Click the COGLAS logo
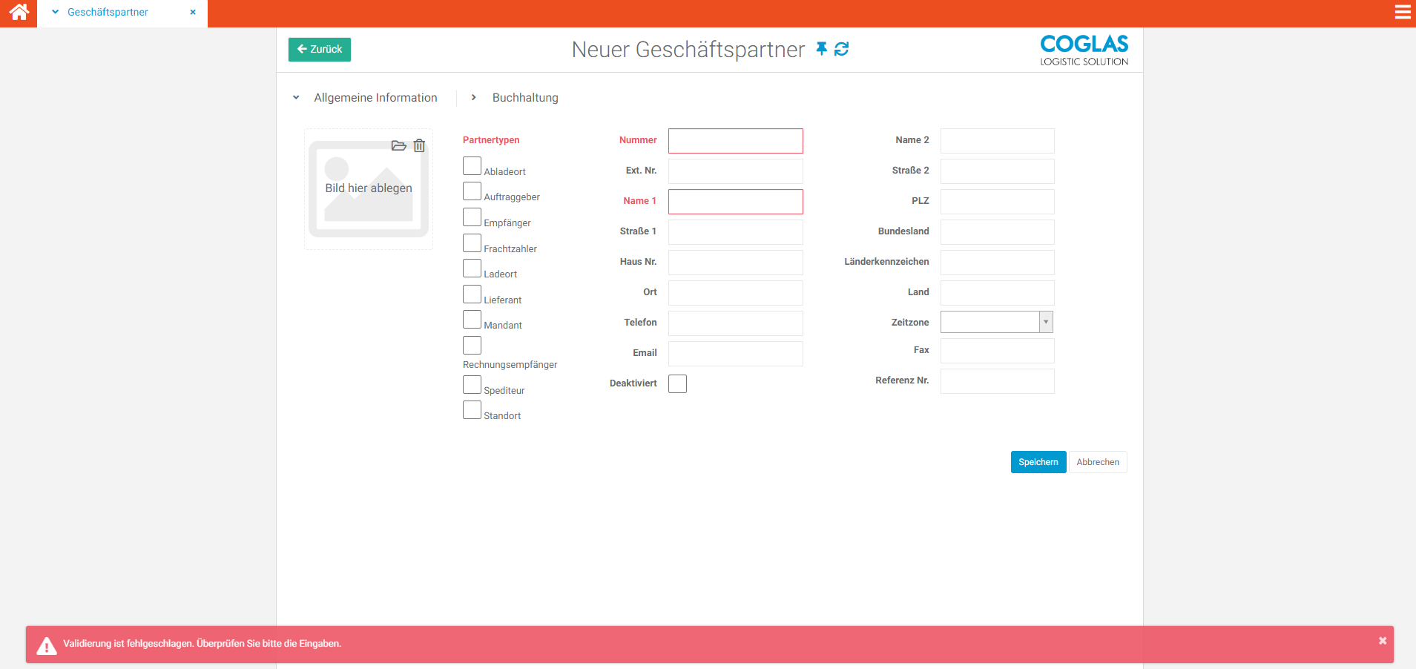Screen dimensions: 1416x669 point(1083,50)
